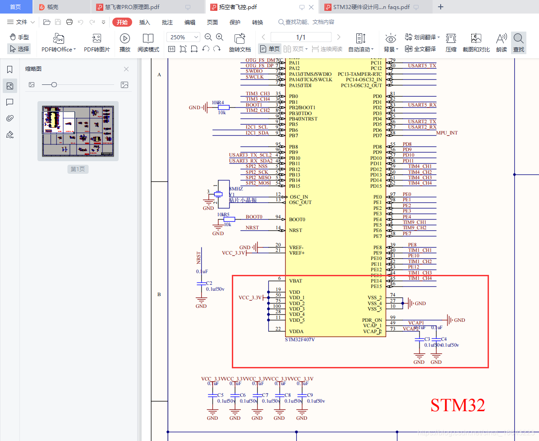The height and width of the screenshot is (441, 539).
Task: Open the comments panel in left sidebar
Action: 10,102
